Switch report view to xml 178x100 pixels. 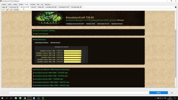pos(11,10)
